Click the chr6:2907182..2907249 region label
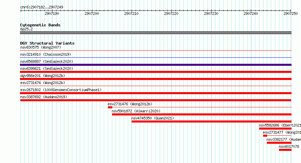This screenshot has width=301, height=163. point(42,7)
